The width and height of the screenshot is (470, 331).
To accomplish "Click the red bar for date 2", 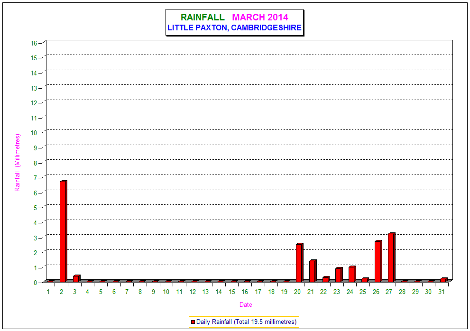I will pos(63,231).
